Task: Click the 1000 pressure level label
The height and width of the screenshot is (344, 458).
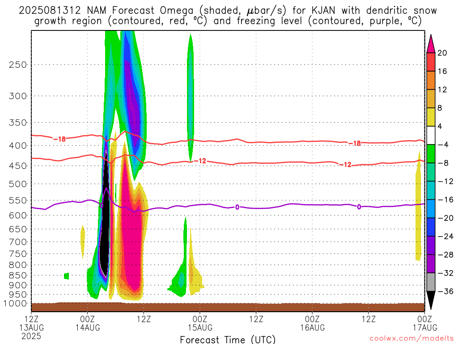Action: click(x=16, y=304)
